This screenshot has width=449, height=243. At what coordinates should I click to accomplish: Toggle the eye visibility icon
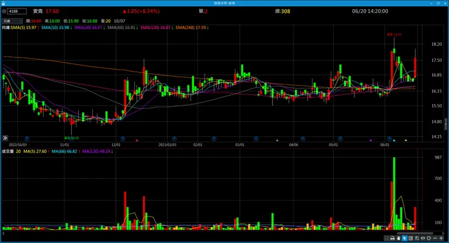pos(423,238)
